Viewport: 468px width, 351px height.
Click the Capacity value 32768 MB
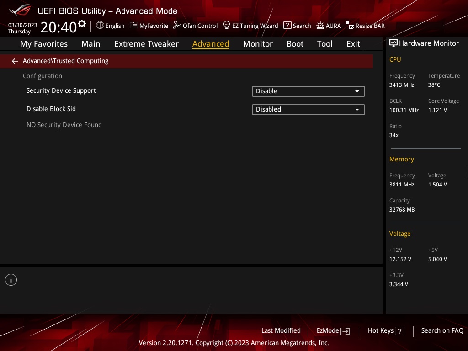coord(402,210)
